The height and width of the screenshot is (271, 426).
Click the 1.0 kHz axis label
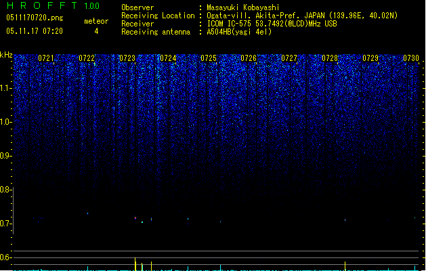click(x=5, y=122)
